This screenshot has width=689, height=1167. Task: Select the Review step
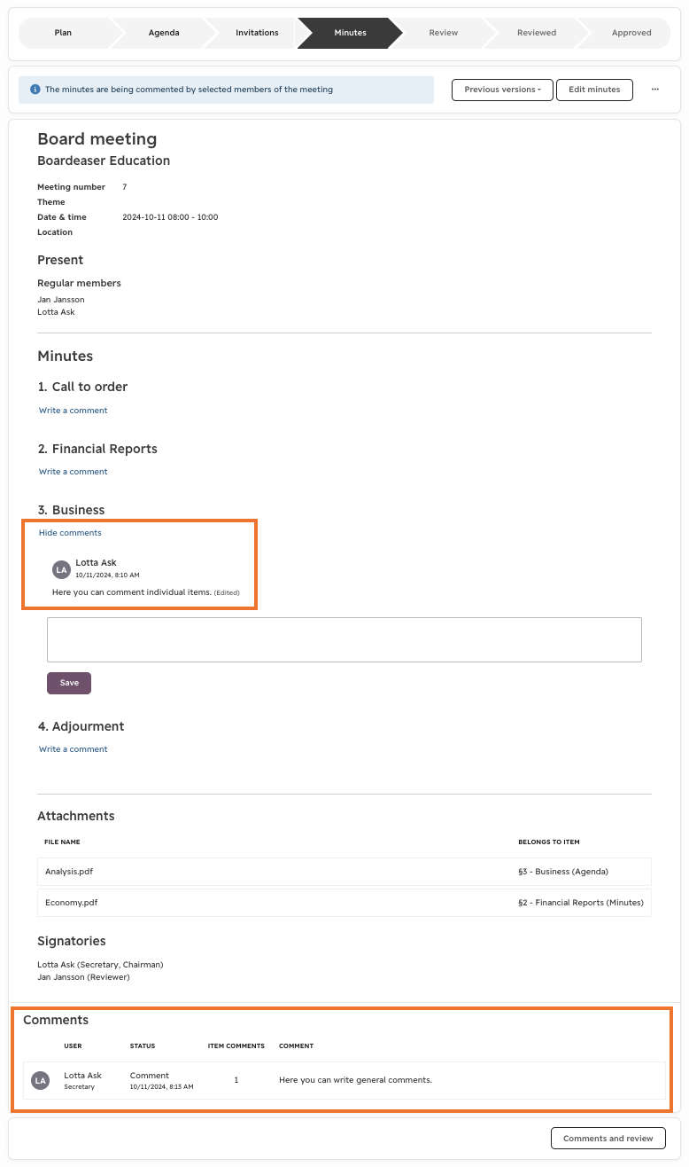[444, 33]
